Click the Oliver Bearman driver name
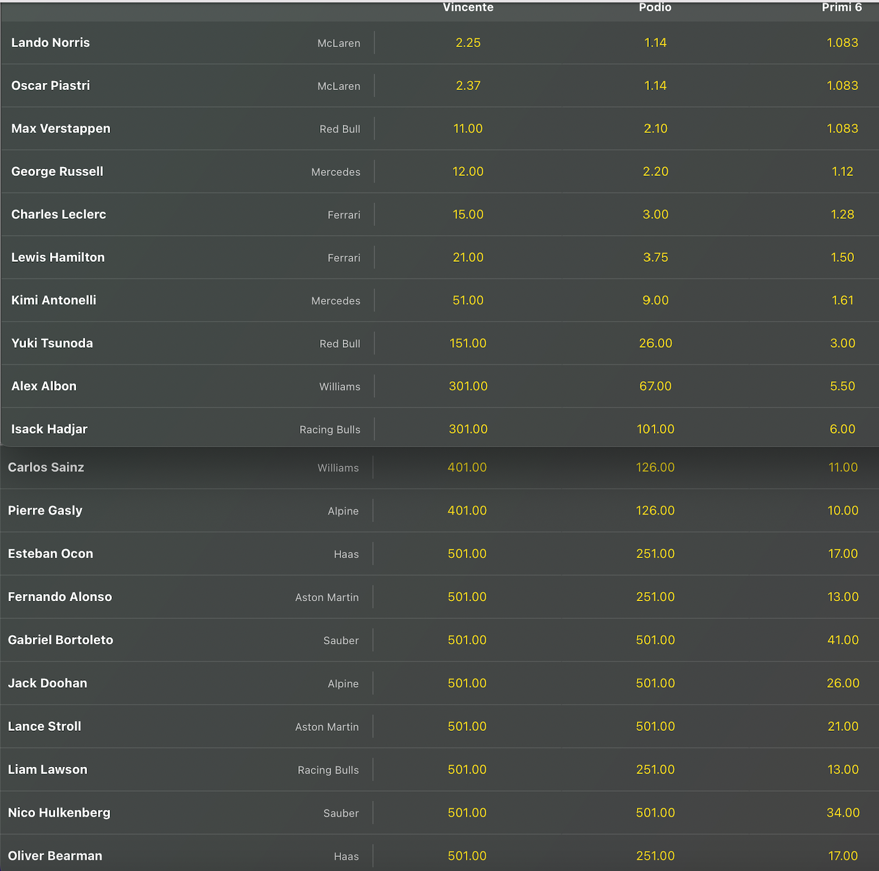 tap(55, 856)
